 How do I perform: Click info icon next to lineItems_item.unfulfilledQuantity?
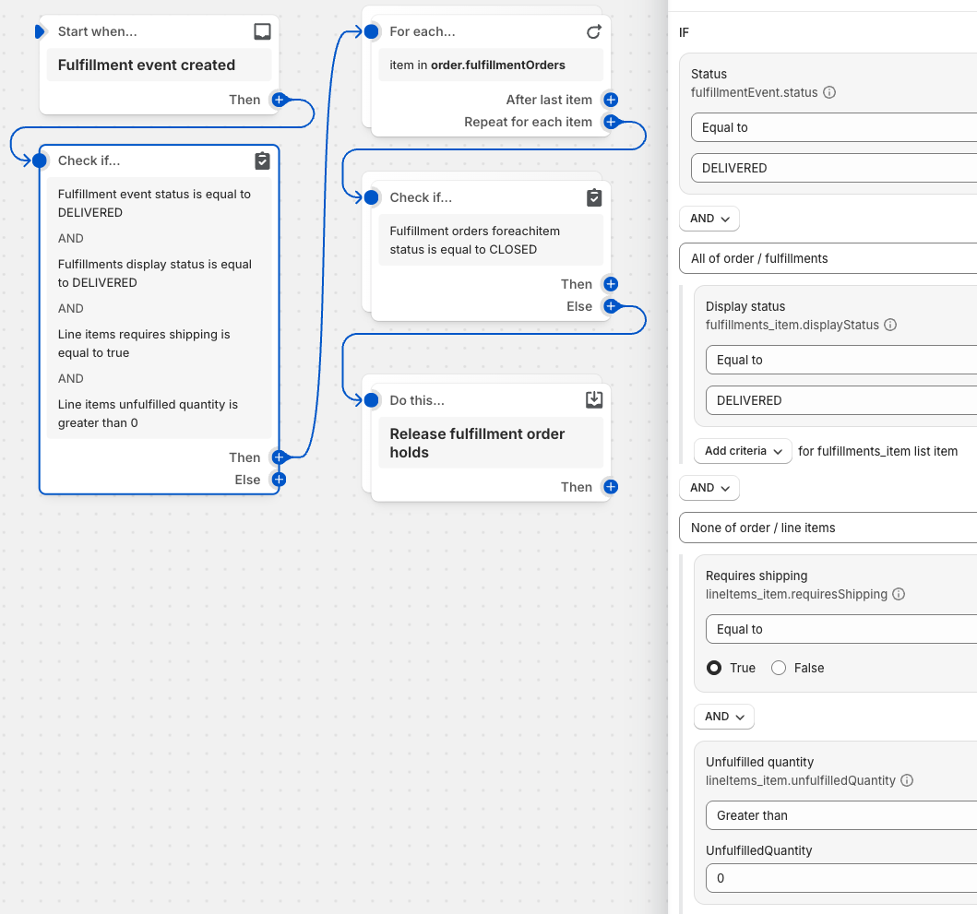click(907, 780)
